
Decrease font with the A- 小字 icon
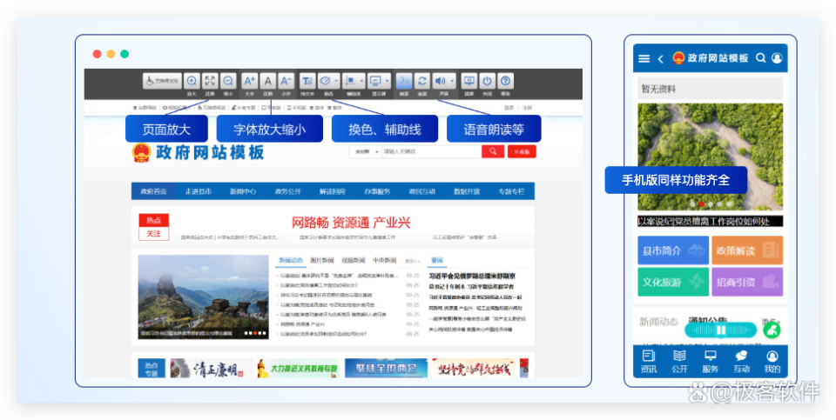click(x=286, y=81)
